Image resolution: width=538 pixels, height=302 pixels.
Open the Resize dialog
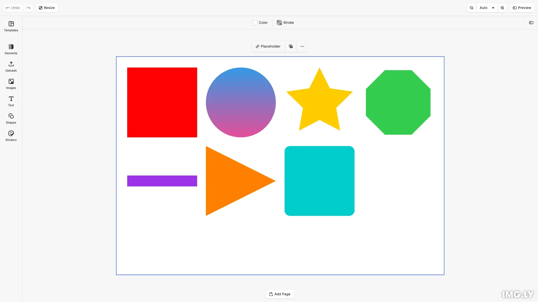click(x=47, y=8)
